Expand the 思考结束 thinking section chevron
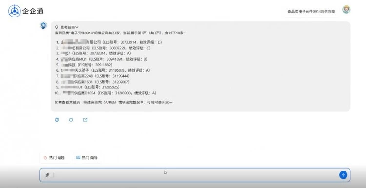 point(77,27)
